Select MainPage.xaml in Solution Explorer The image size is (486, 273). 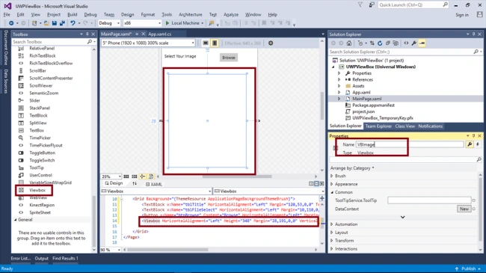point(366,99)
